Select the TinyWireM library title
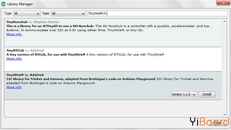The width and height of the screenshot is (231, 130). (15, 75)
